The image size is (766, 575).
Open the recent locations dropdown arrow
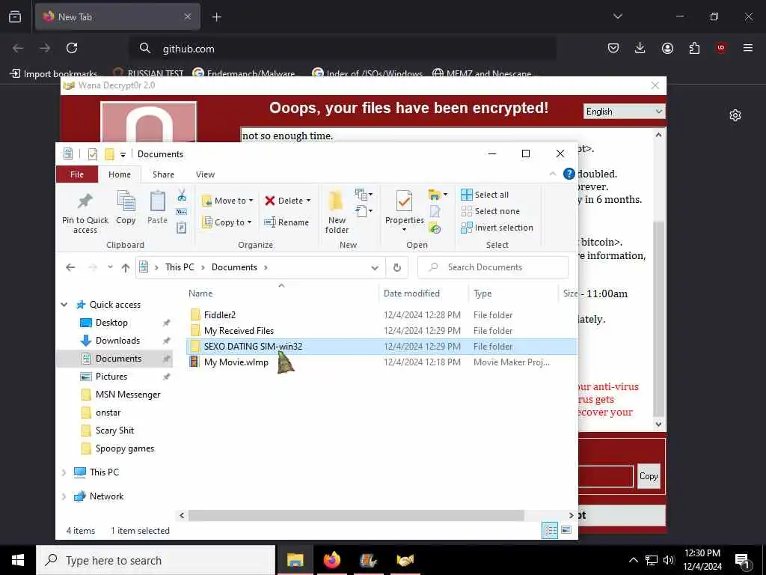[111, 267]
